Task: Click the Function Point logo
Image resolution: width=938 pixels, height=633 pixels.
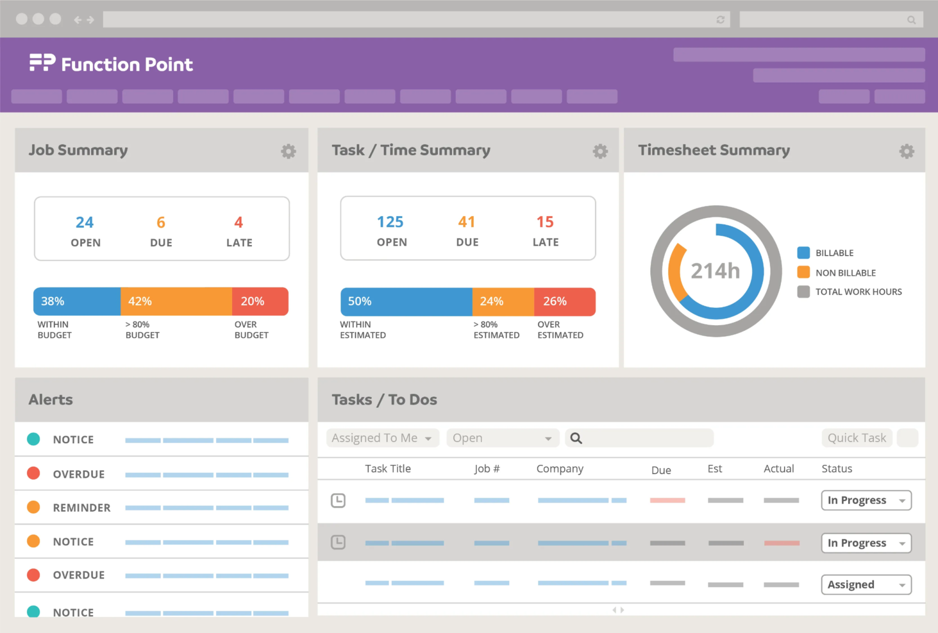Action: 110,63
